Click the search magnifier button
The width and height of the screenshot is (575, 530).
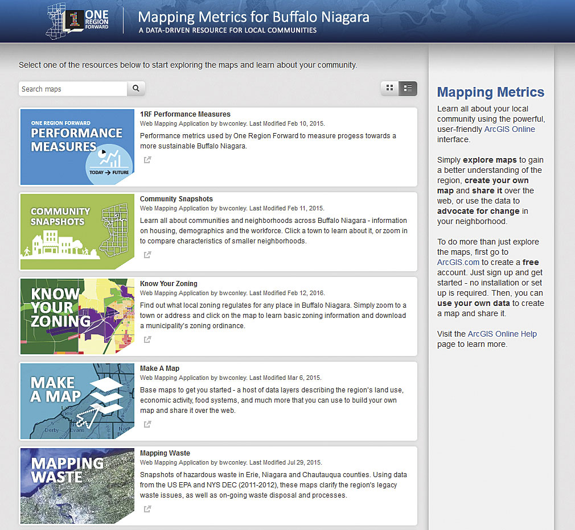136,89
